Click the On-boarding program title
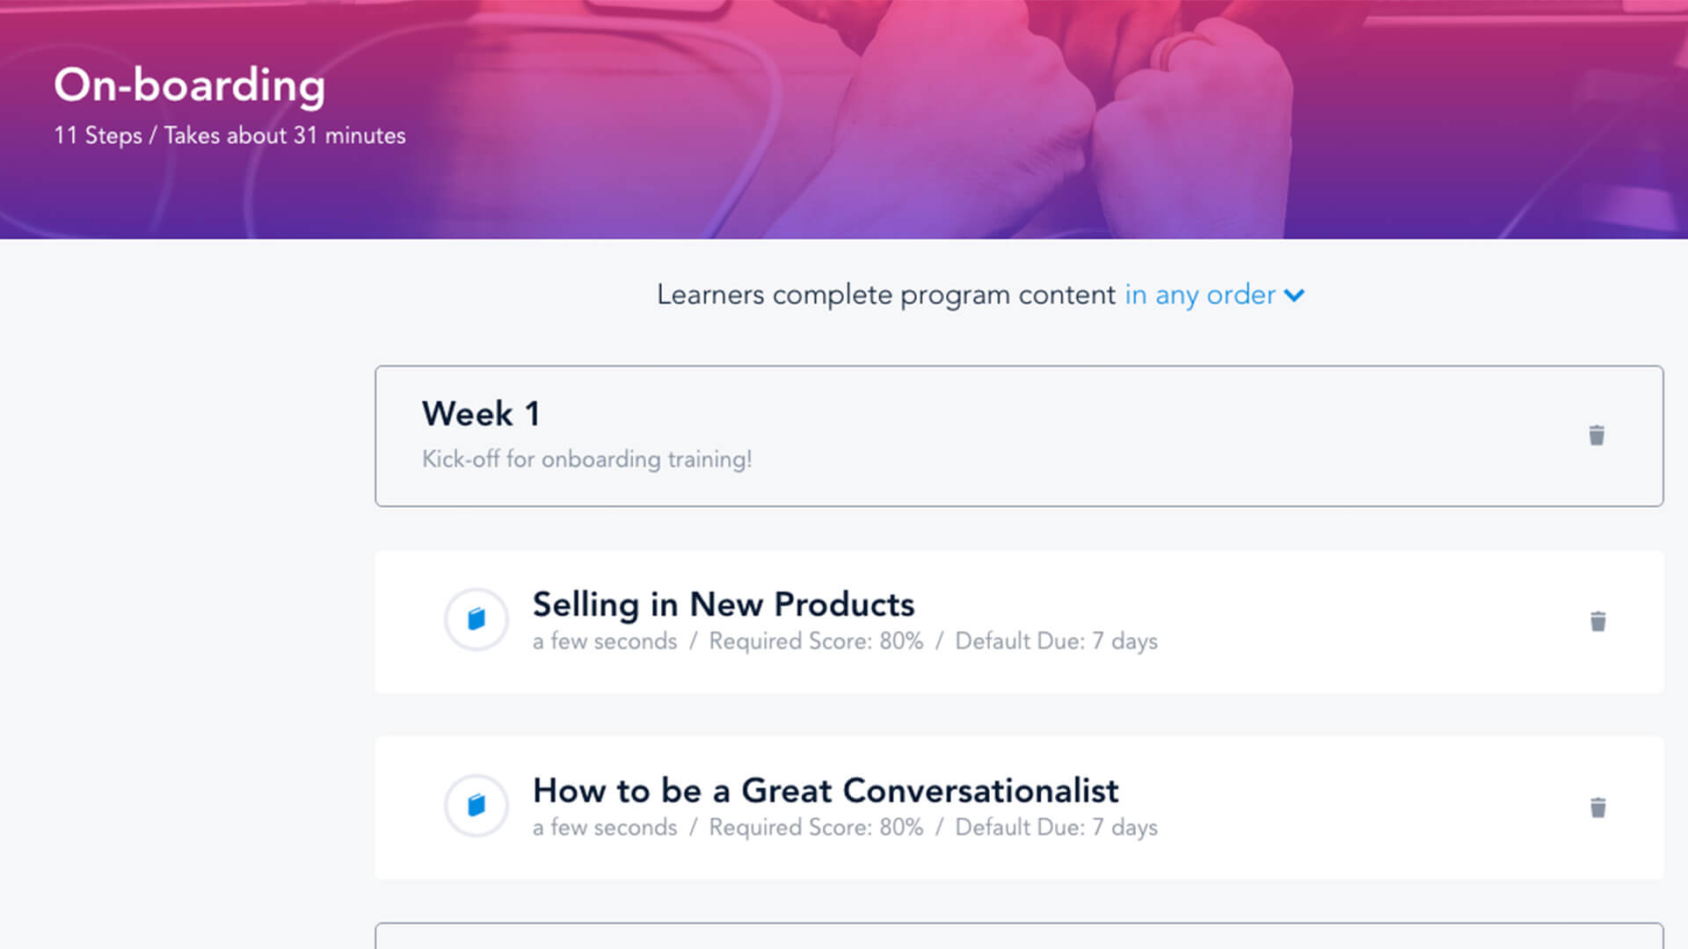 190,85
